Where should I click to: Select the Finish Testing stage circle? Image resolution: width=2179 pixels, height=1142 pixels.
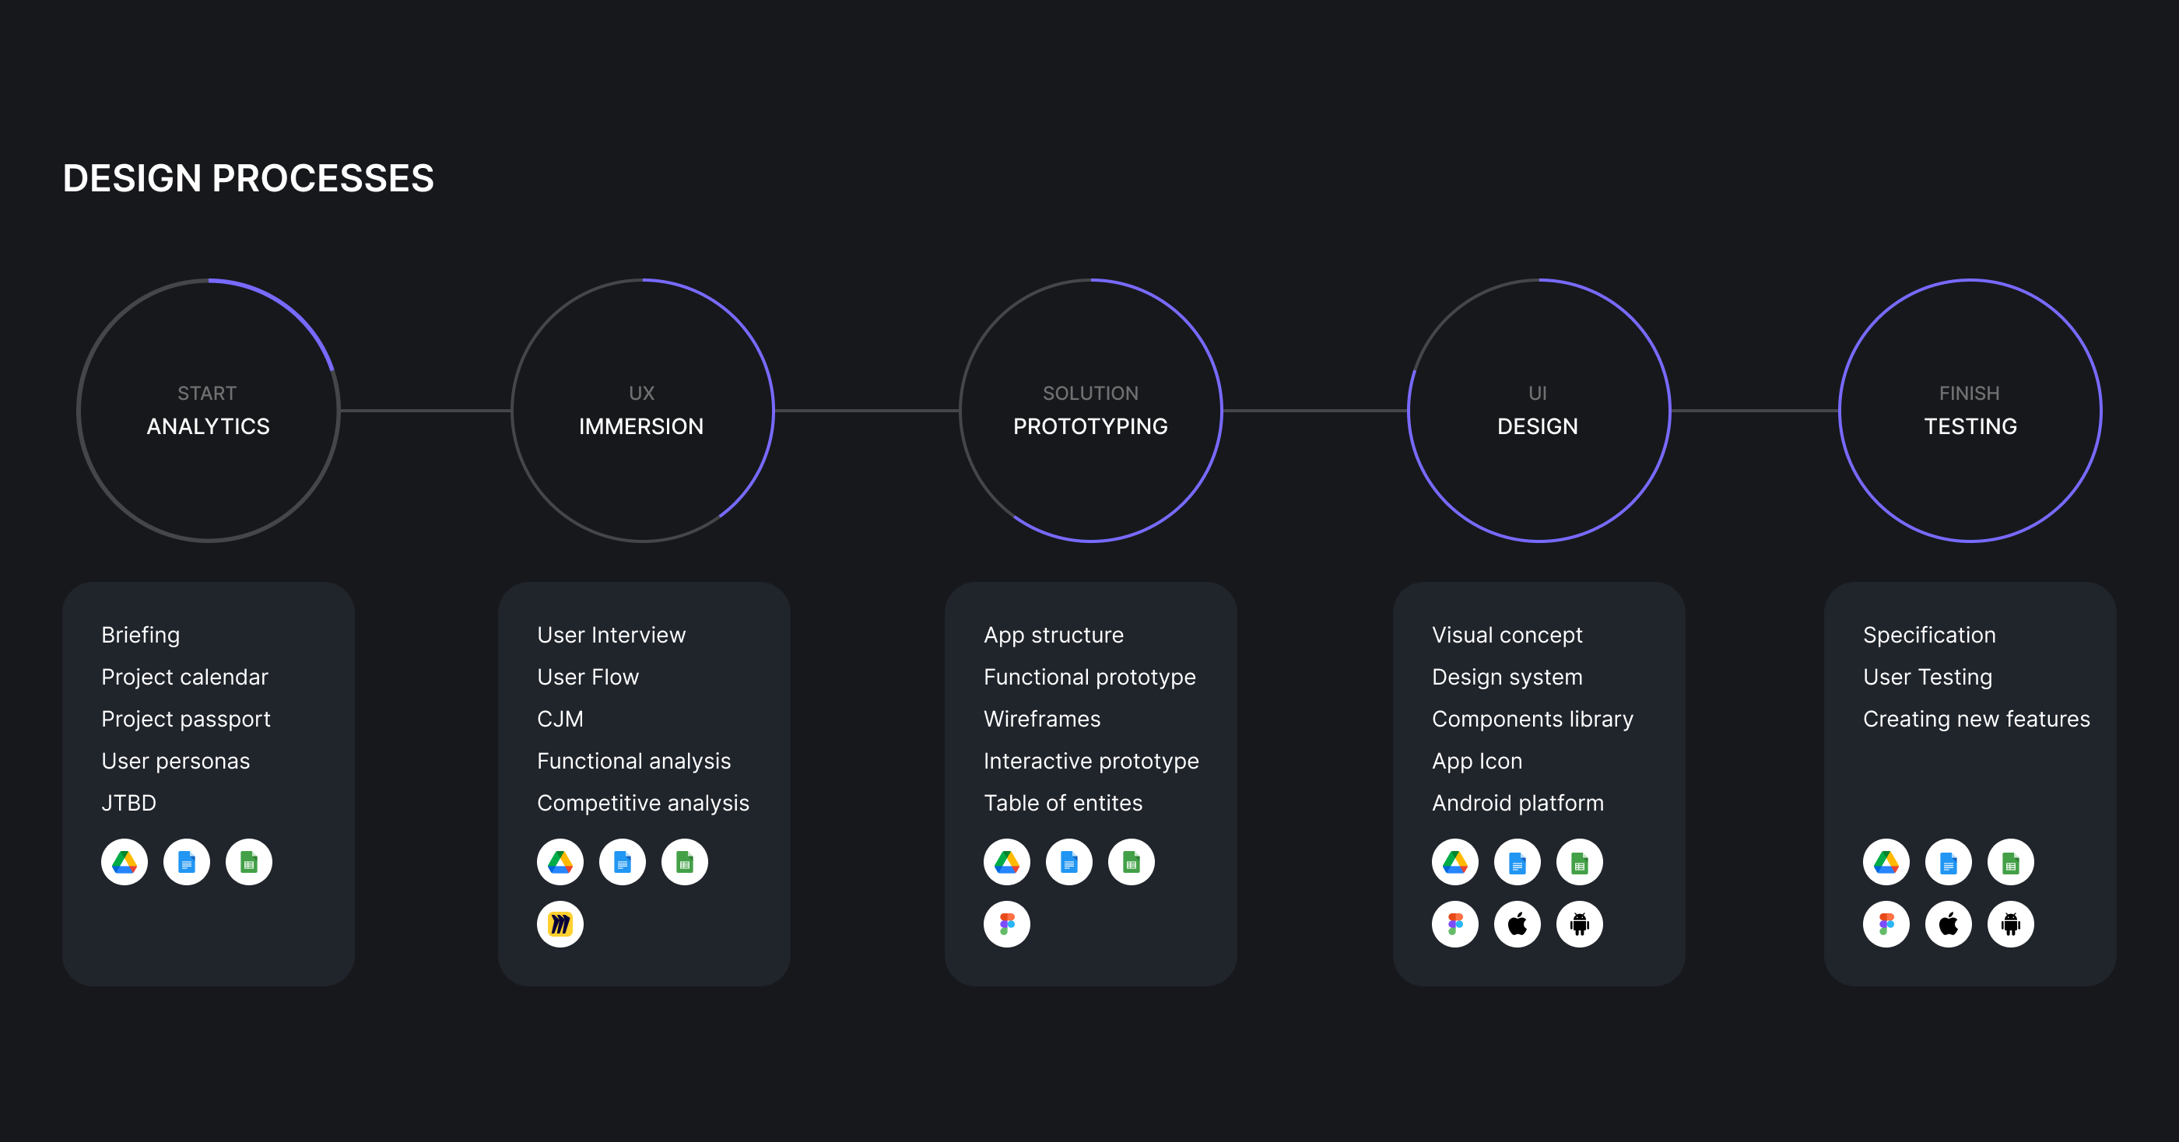tap(1970, 411)
